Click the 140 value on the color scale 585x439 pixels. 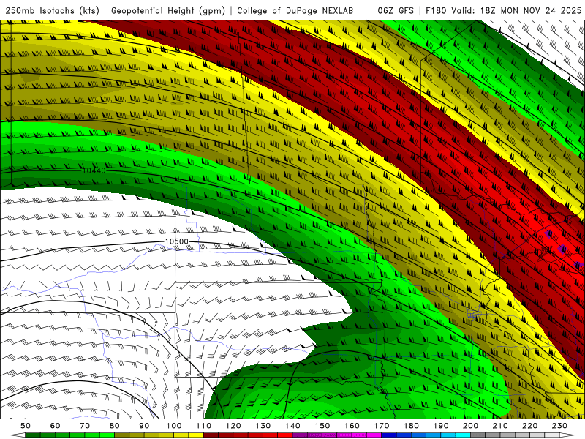[x=292, y=426]
